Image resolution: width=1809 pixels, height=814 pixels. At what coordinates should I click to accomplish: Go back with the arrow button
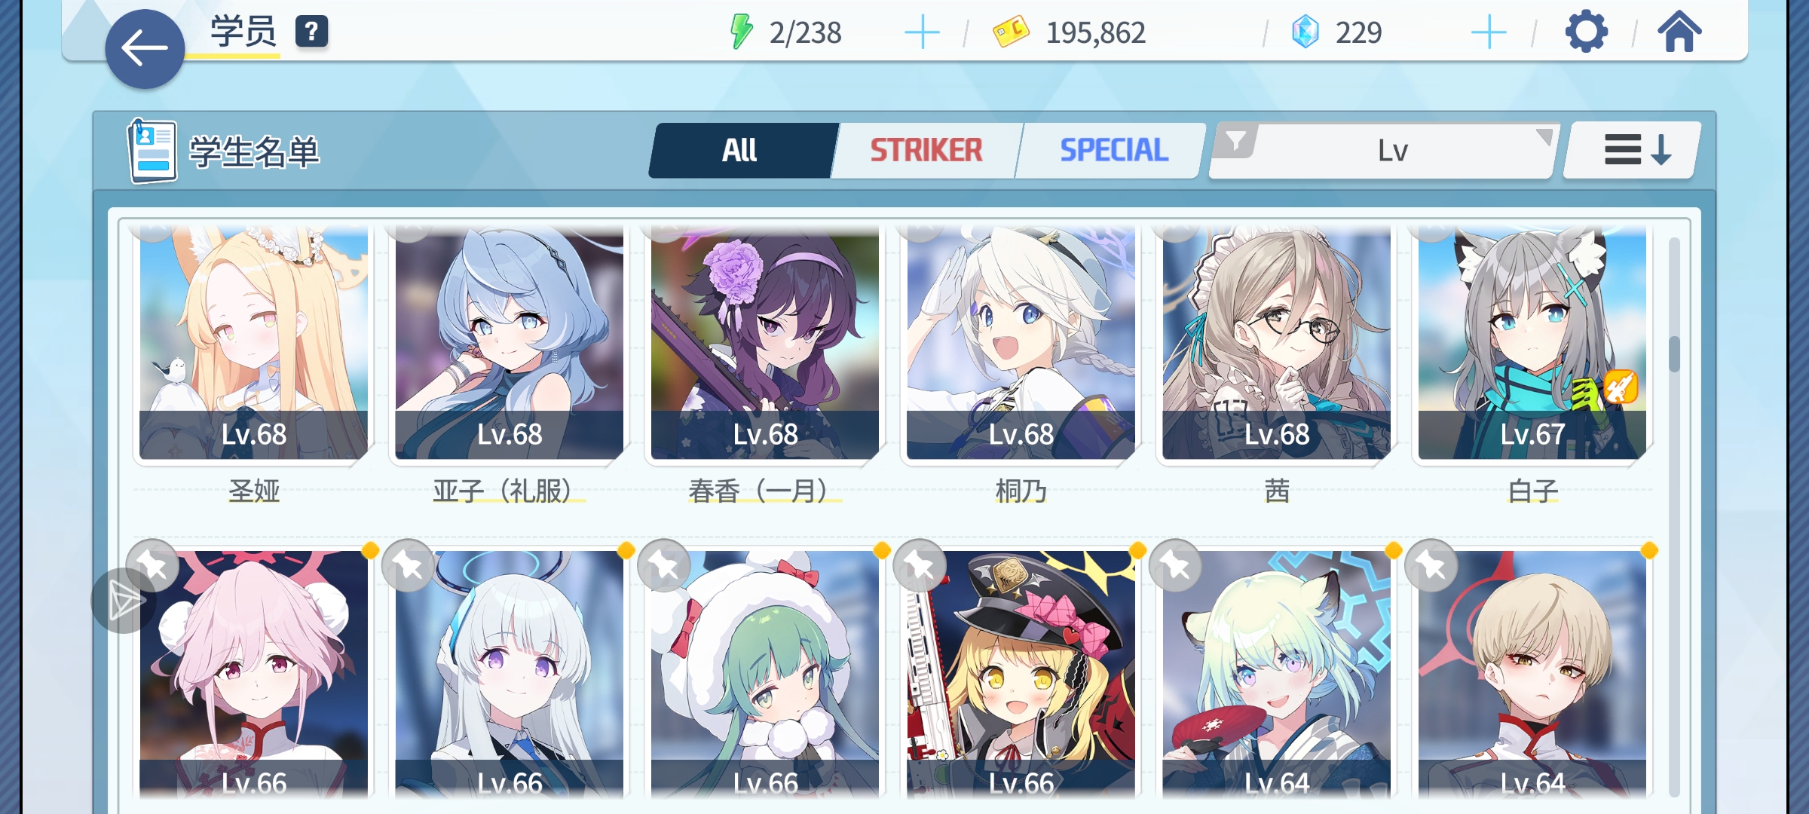tap(145, 49)
